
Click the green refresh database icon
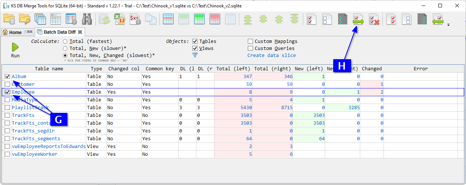[x=104, y=19]
